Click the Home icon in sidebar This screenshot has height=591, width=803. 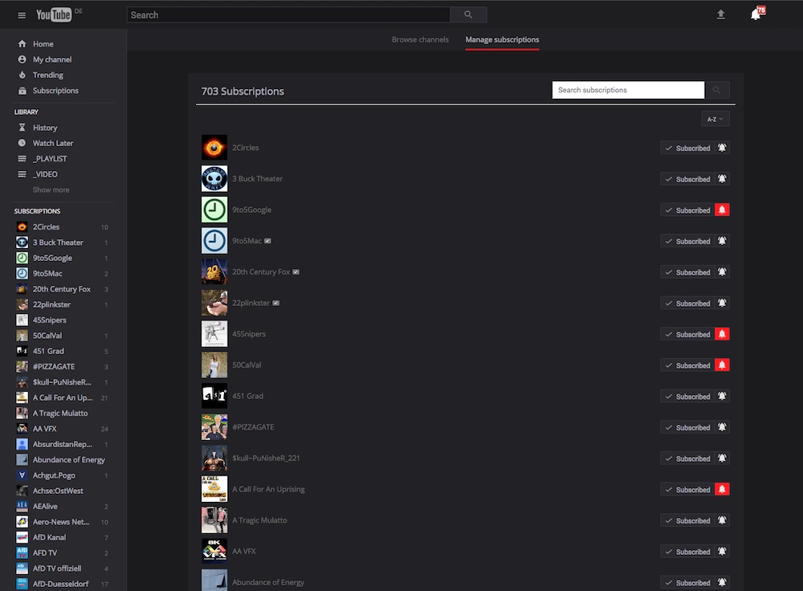click(x=22, y=44)
